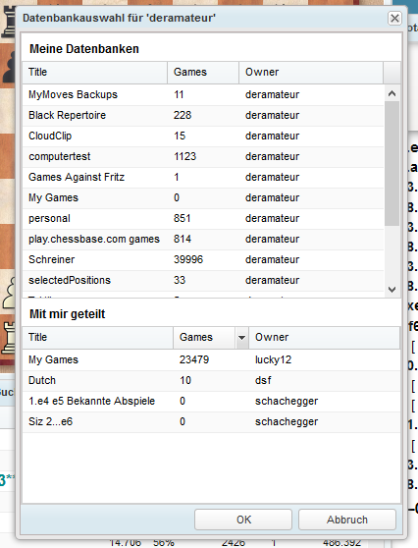
Task: Pick the computertest database entry
Action: tap(203, 156)
